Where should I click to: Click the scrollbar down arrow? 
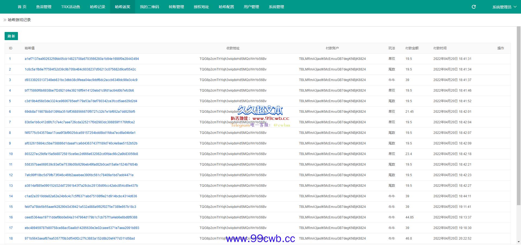[x=519, y=242]
